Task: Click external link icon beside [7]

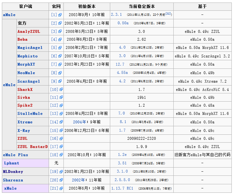Action: pyautogui.click(x=60, y=64)
